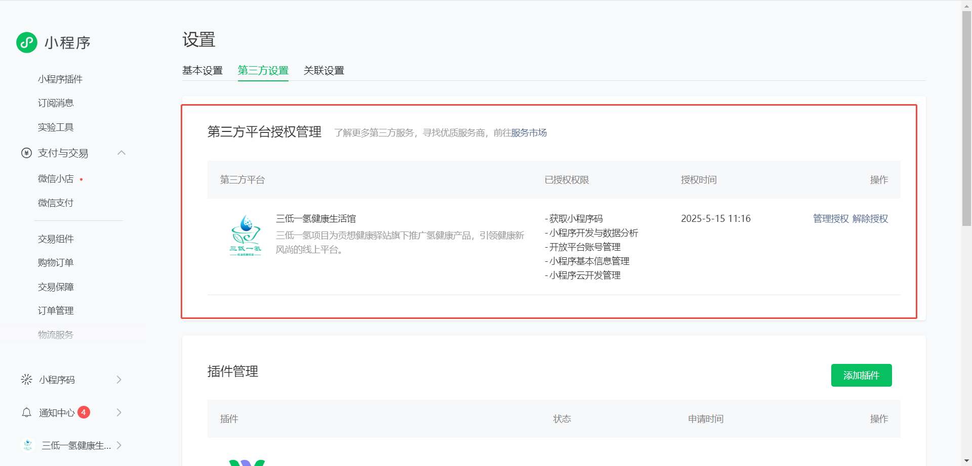Click the -小程序开发与数据分析 permission entry
Image resolution: width=972 pixels, height=466 pixels.
click(592, 232)
